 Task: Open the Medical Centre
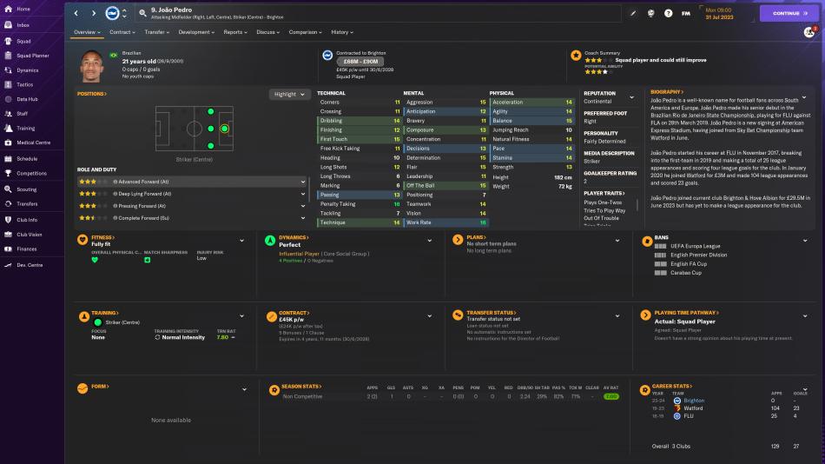(x=33, y=143)
